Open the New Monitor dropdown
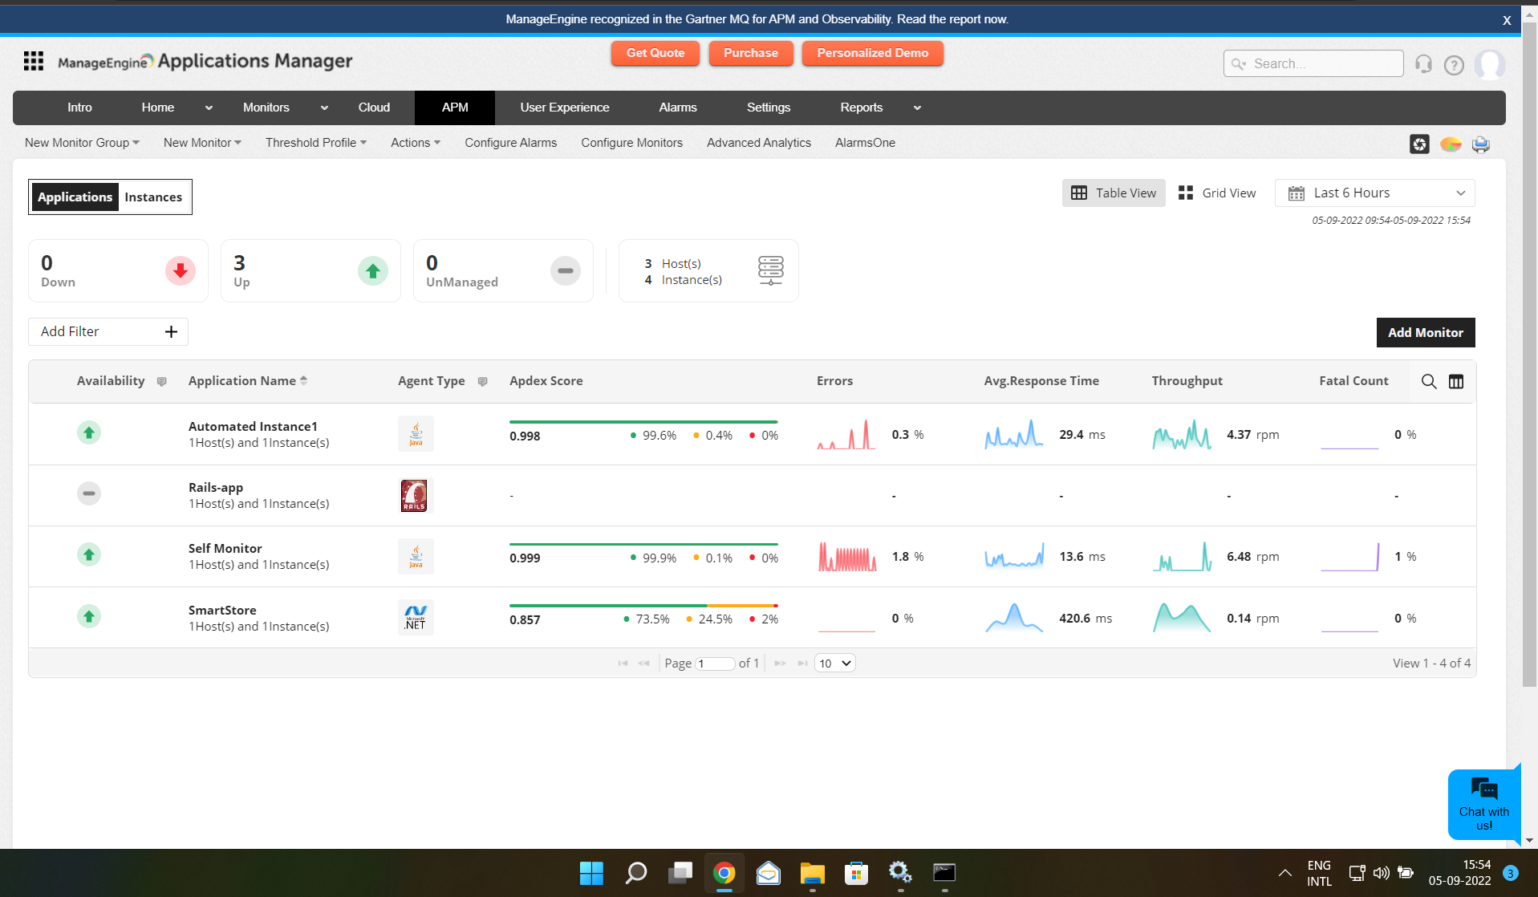 pyautogui.click(x=202, y=143)
